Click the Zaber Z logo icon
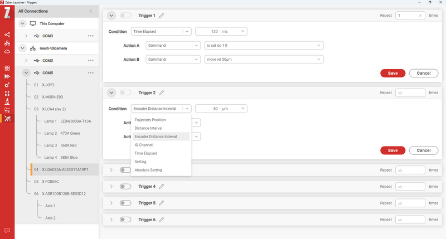This screenshot has height=239, width=446. point(7,13)
